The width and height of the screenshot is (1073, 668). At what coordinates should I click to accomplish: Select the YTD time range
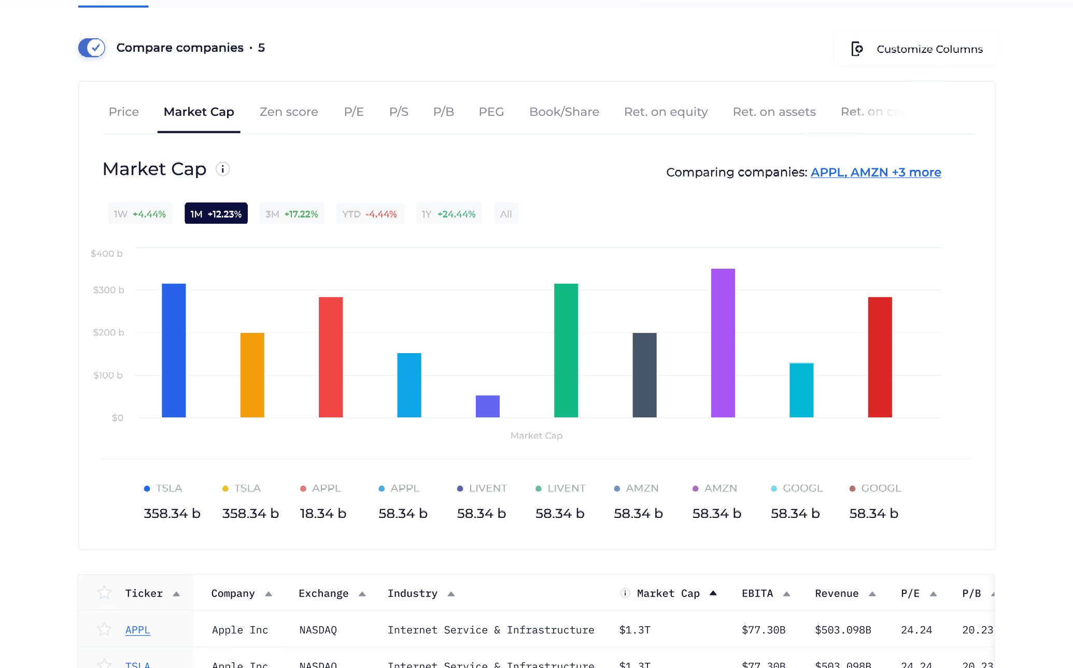[370, 214]
